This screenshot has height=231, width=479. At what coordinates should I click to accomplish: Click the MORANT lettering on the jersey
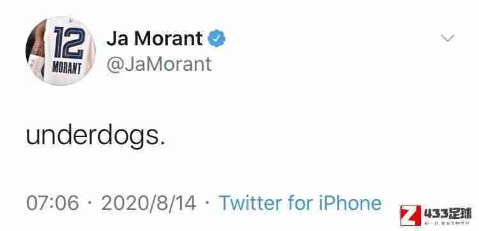pyautogui.click(x=66, y=68)
